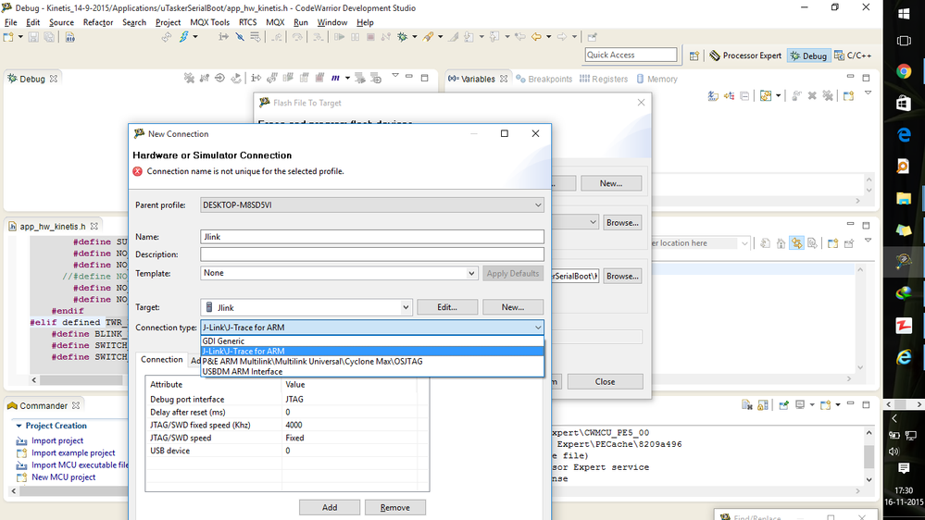The width and height of the screenshot is (925, 520).
Task: Click the Skip All Breakpoints icon
Action: pos(240,37)
